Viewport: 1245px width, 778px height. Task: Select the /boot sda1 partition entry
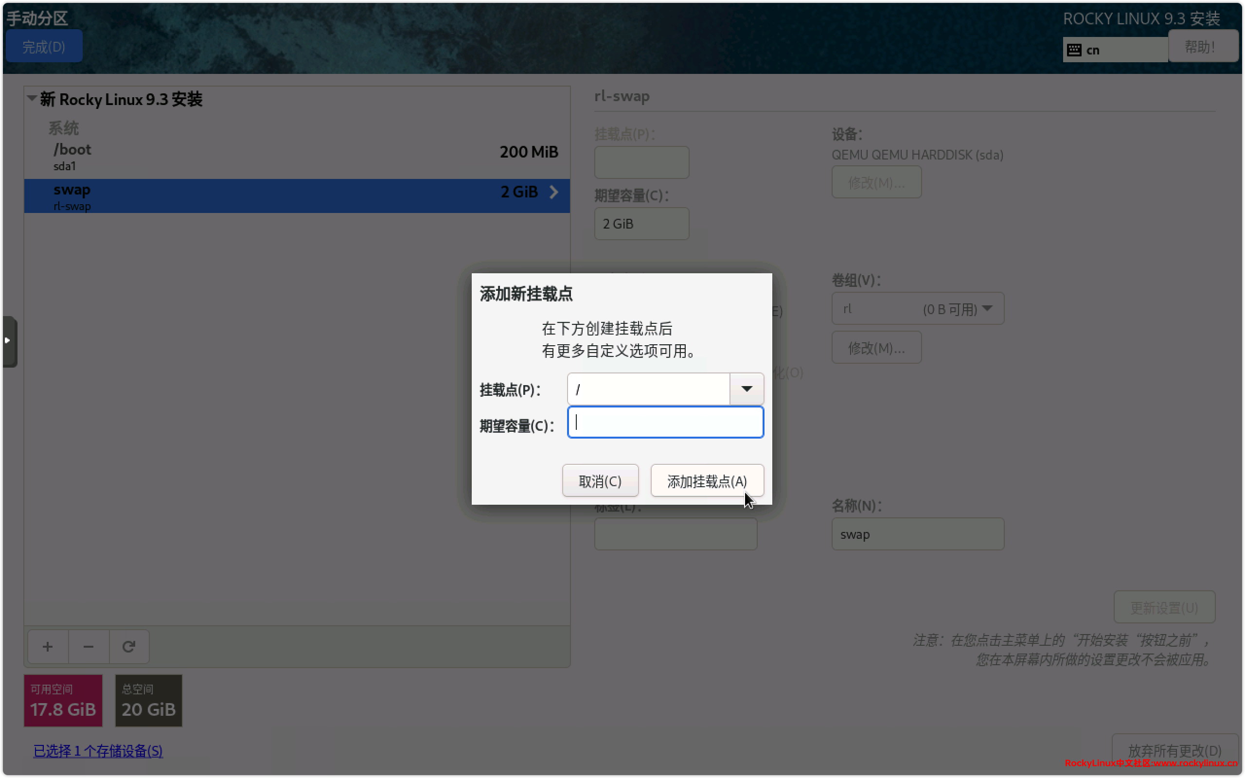coord(296,157)
